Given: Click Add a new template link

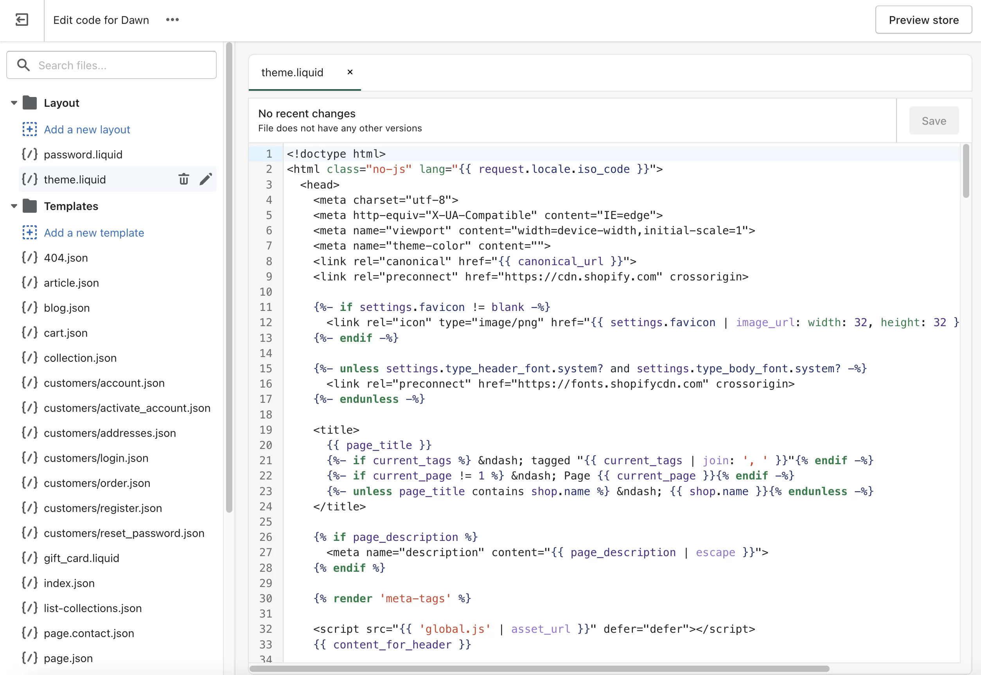Looking at the screenshot, I should click(94, 232).
